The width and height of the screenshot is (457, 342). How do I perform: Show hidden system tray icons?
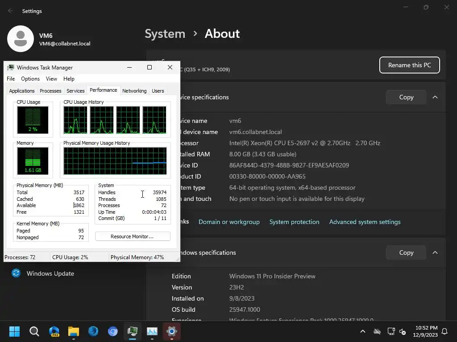(363, 331)
